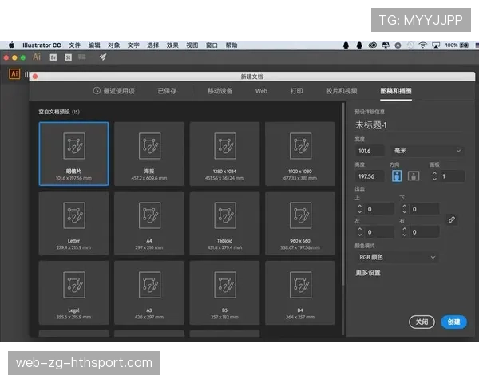Open the Illustrator CC app menu

click(42, 45)
